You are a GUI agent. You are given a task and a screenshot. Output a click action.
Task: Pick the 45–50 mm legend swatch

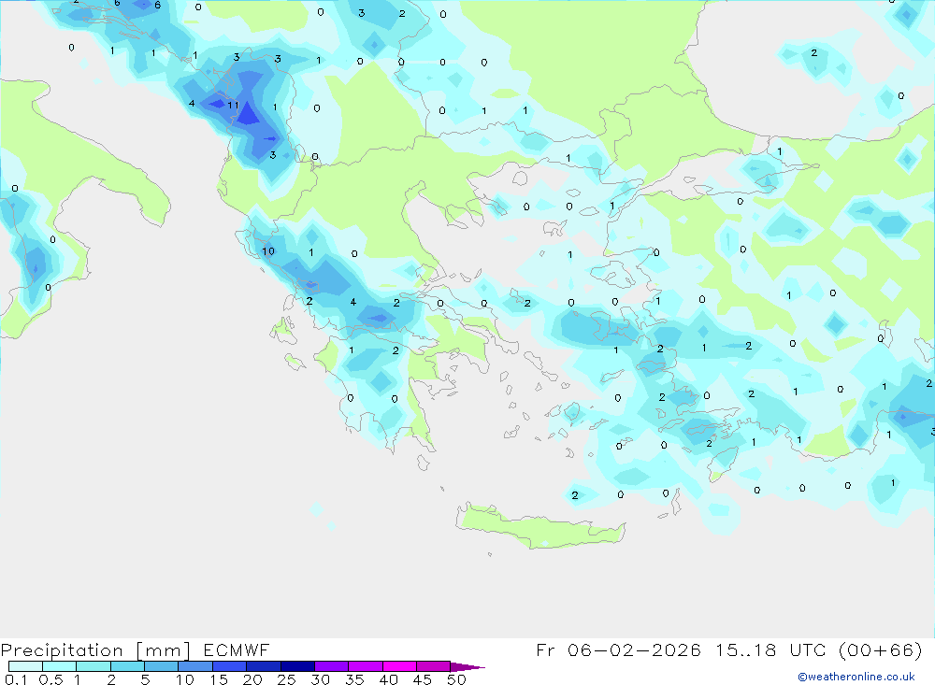(433, 666)
